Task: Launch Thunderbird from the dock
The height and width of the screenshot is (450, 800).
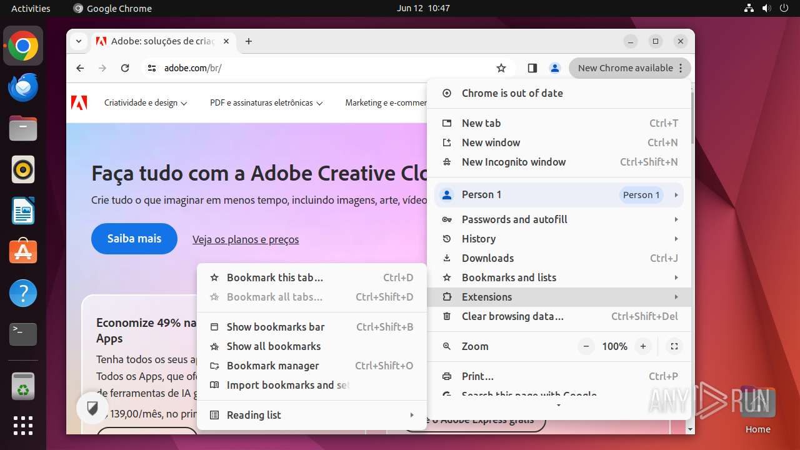Action: click(x=23, y=87)
